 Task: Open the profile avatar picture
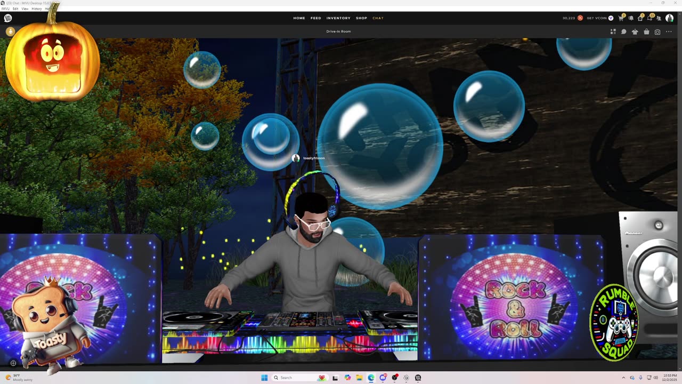pyautogui.click(x=669, y=18)
